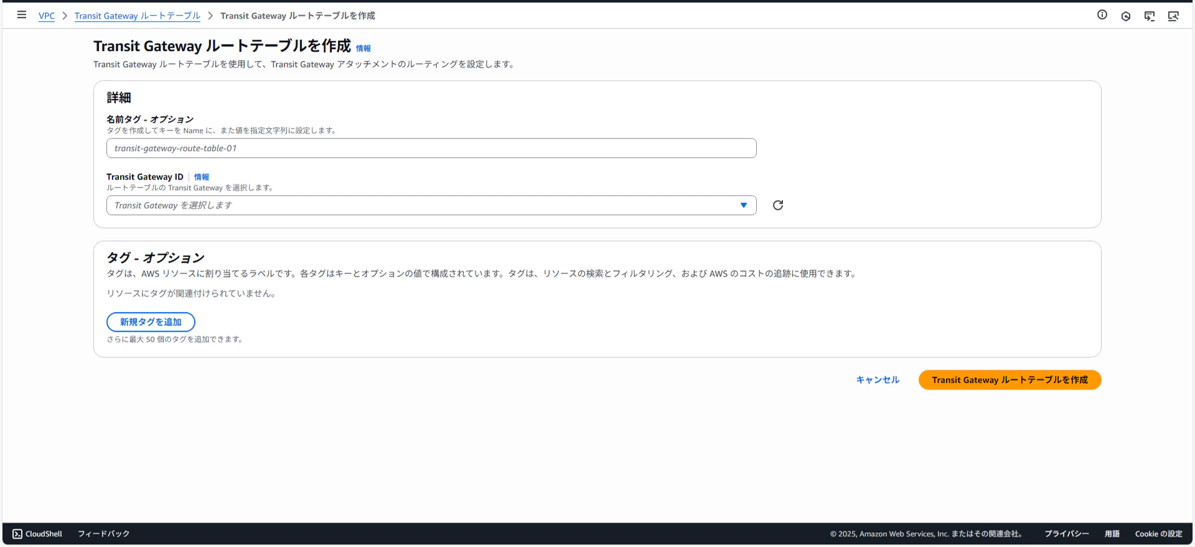The height and width of the screenshot is (547, 1195).
Task: Click the description タグは、AWS リソースに割り当てるラベルです
Action: coord(482,273)
